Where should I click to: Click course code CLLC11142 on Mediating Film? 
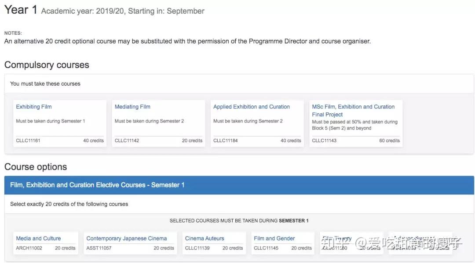127,141
